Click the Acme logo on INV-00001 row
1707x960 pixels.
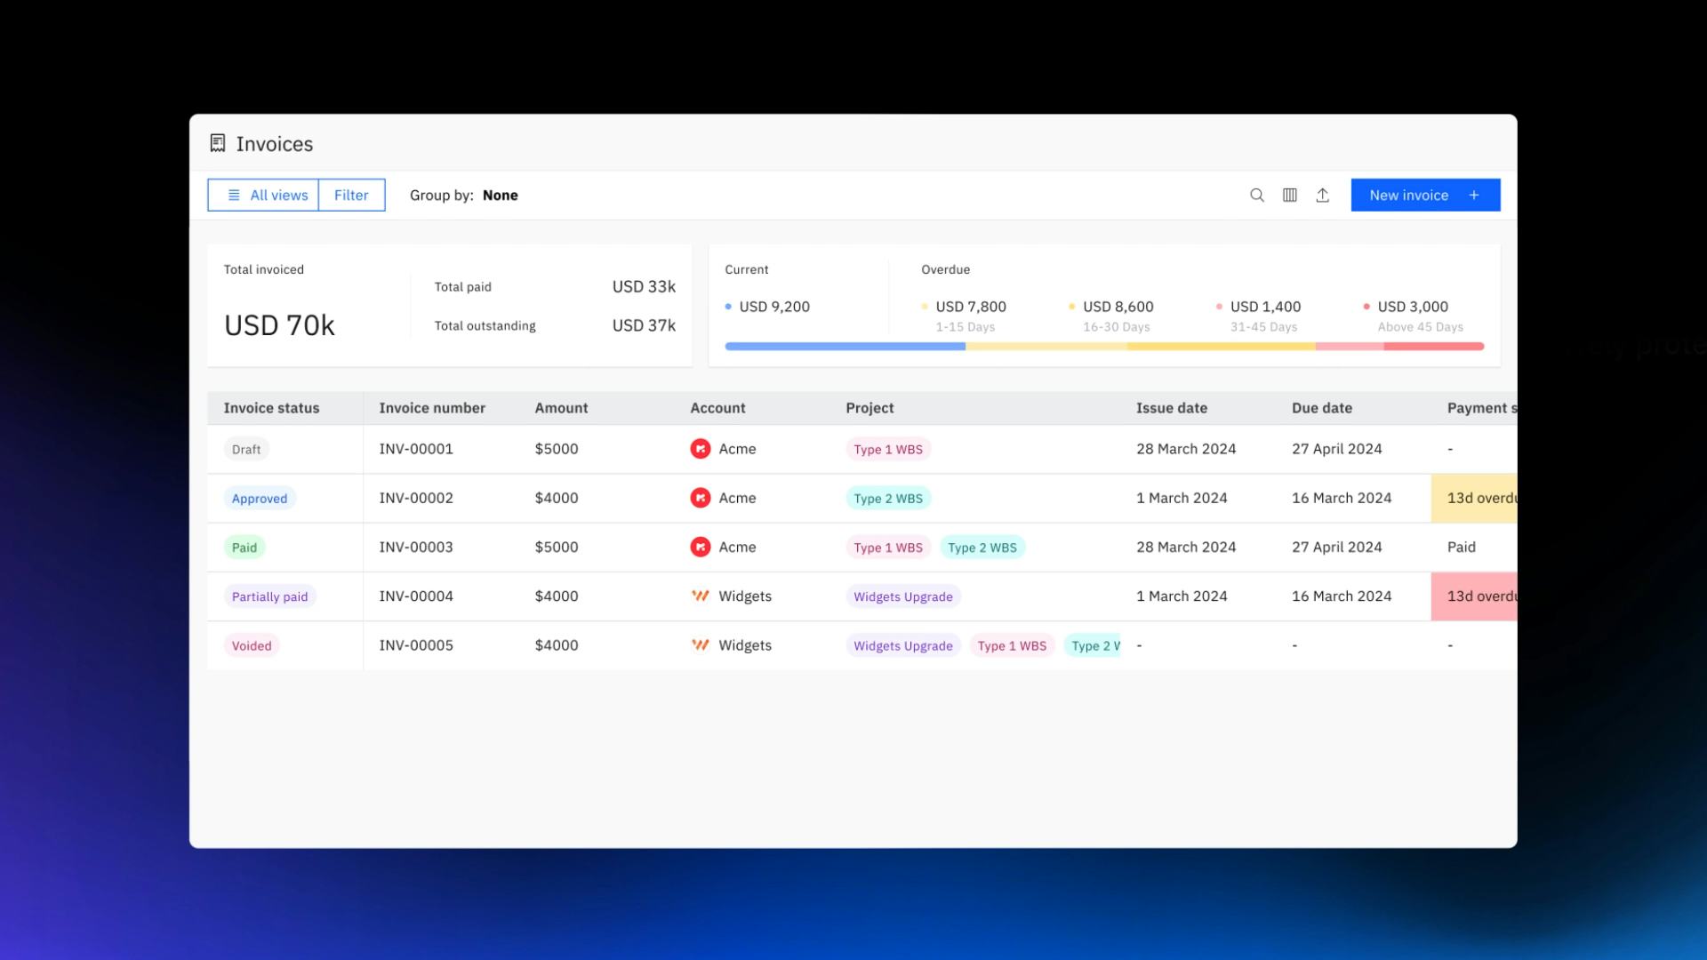tap(701, 449)
